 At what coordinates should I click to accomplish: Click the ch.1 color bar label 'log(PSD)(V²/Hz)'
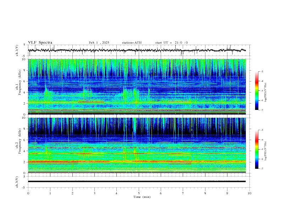[266, 93]
